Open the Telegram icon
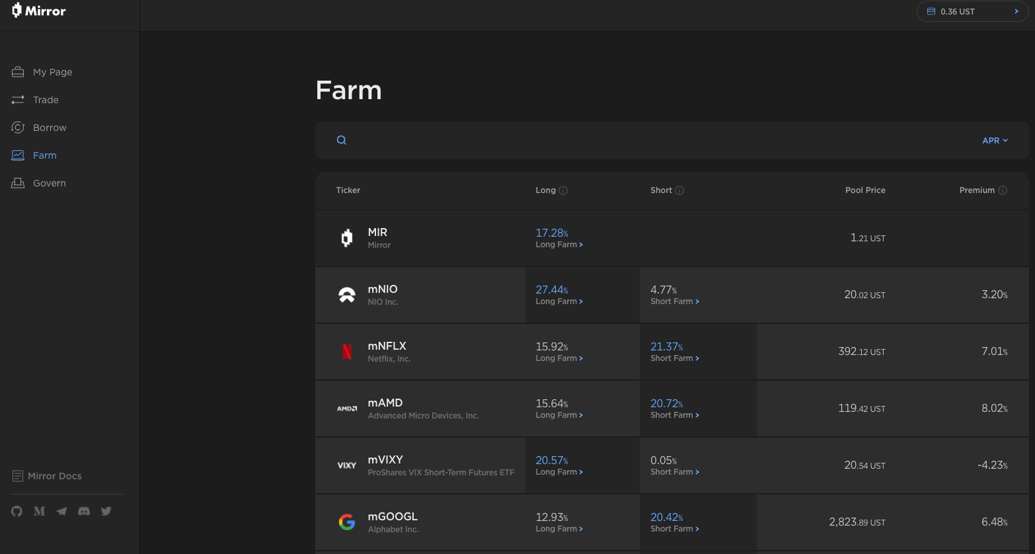The width and height of the screenshot is (1035, 554). pyautogui.click(x=61, y=510)
